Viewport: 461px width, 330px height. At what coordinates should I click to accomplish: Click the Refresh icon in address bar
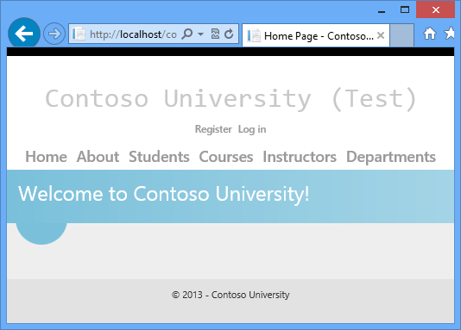pyautogui.click(x=229, y=34)
